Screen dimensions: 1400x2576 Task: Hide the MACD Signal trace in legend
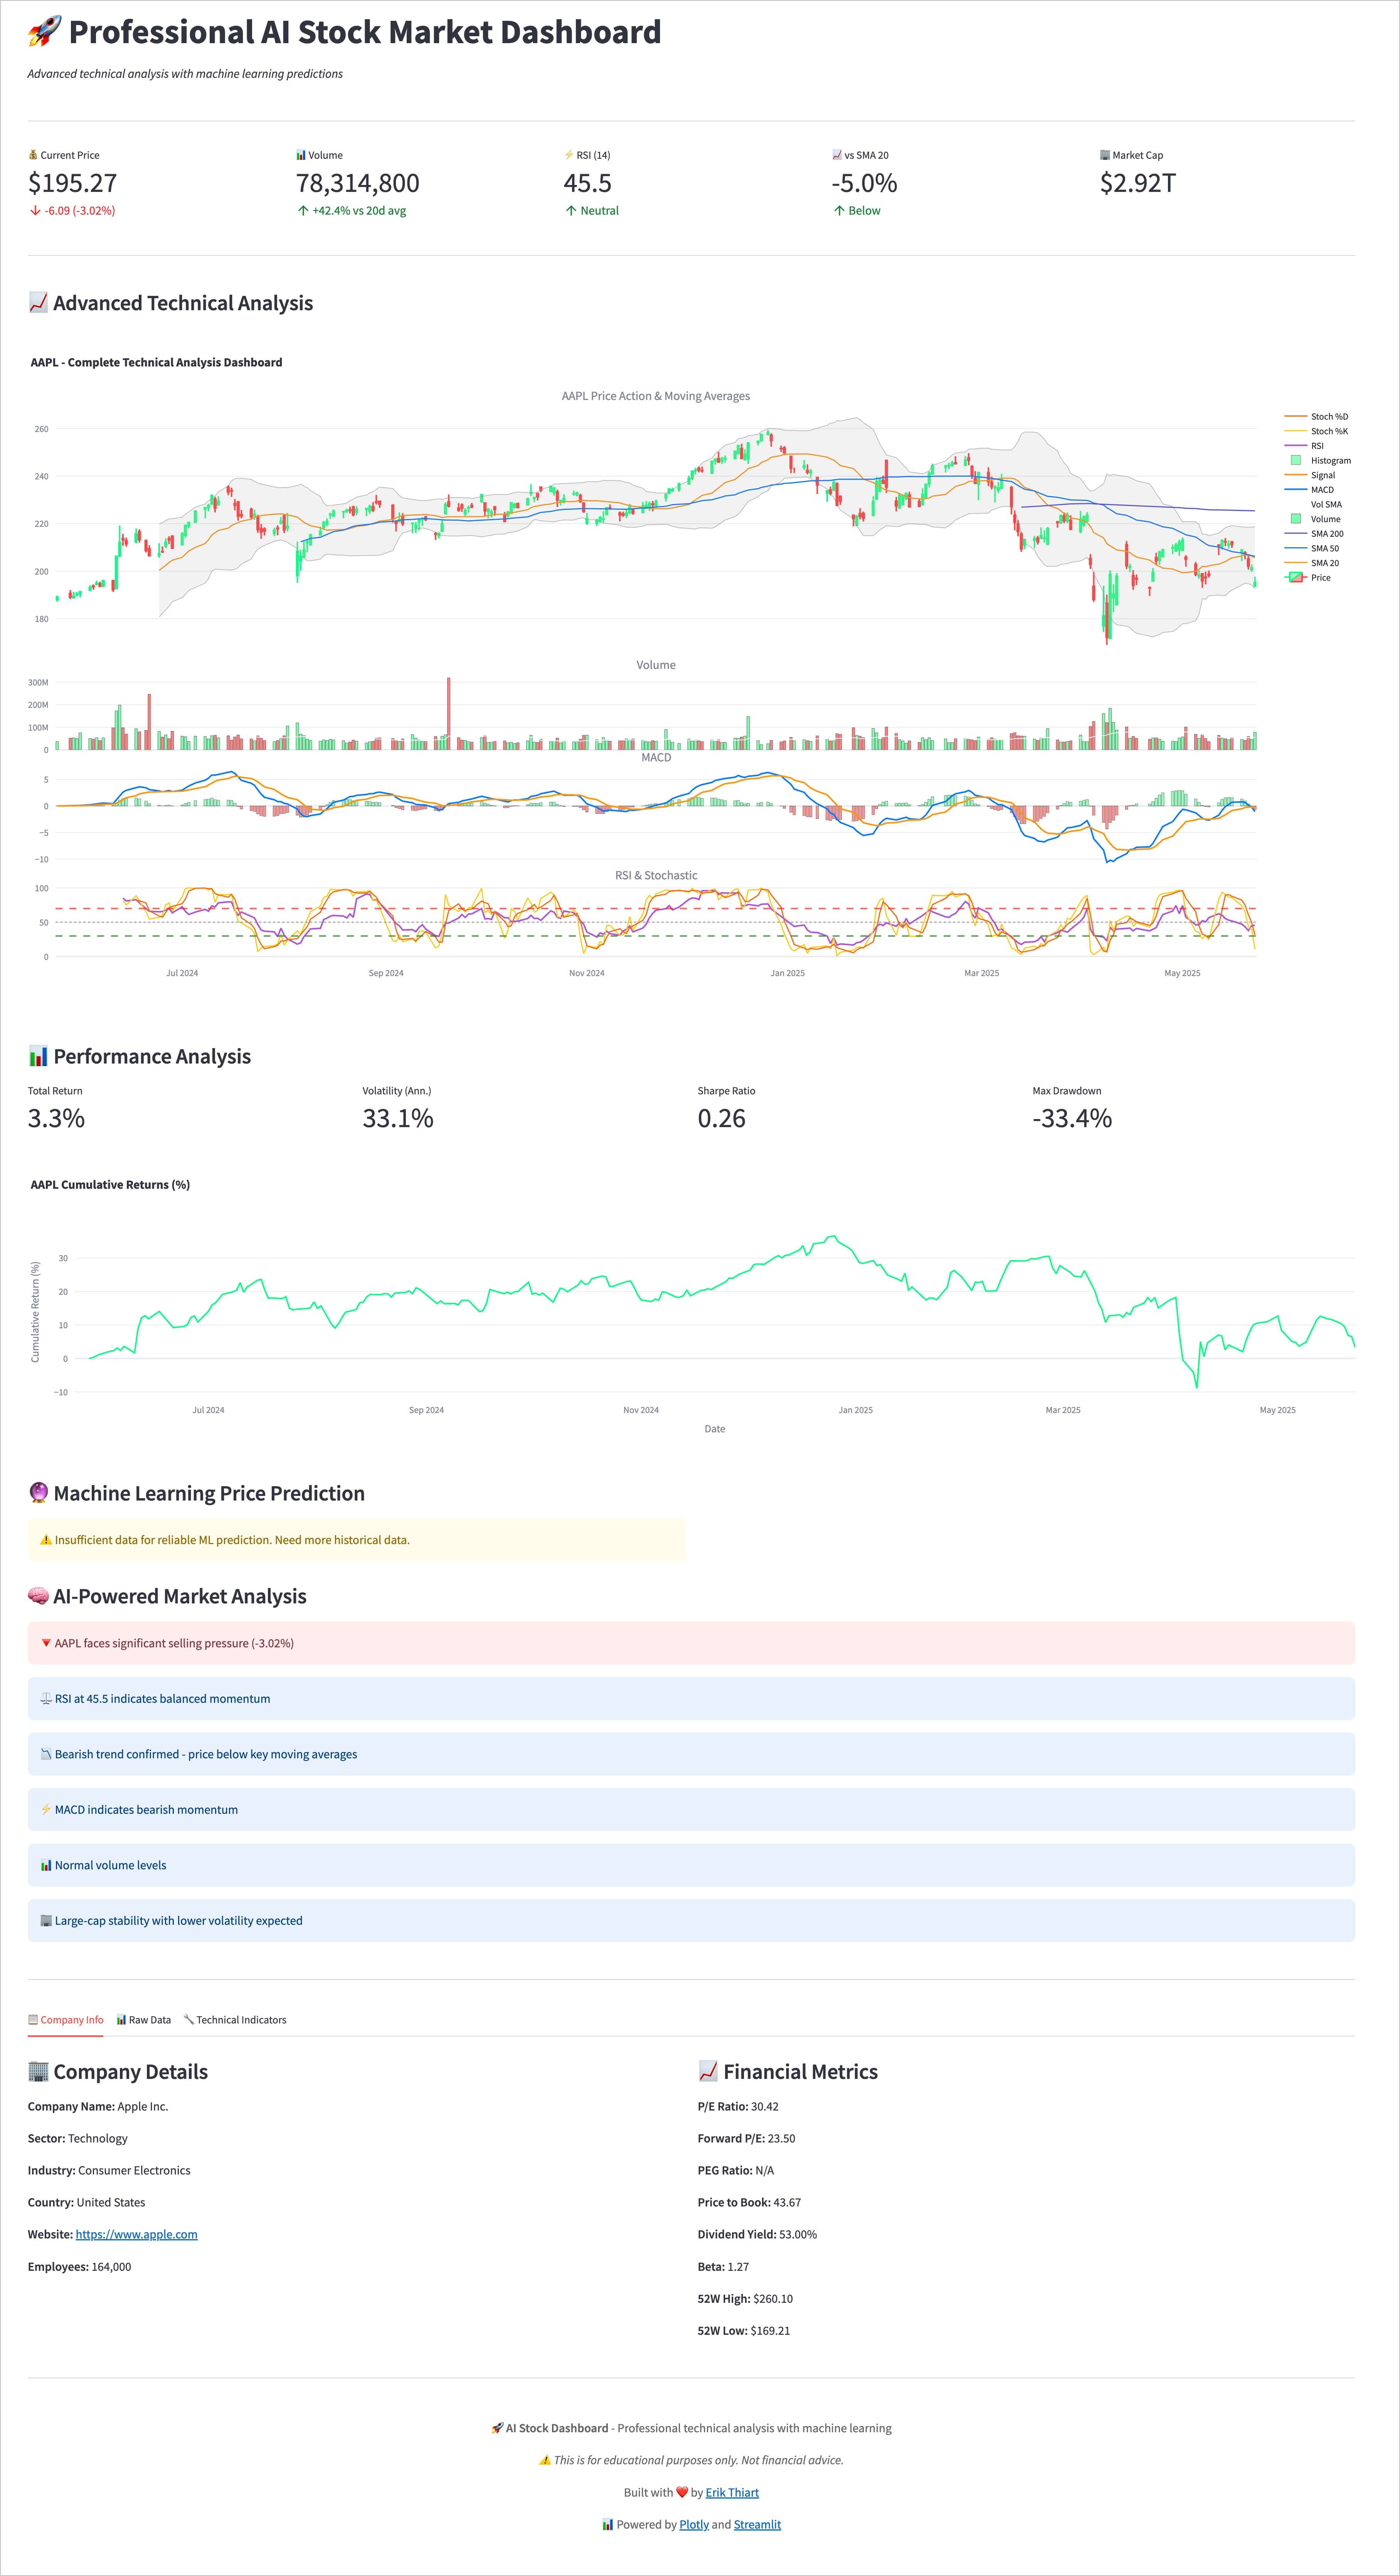coord(1310,475)
